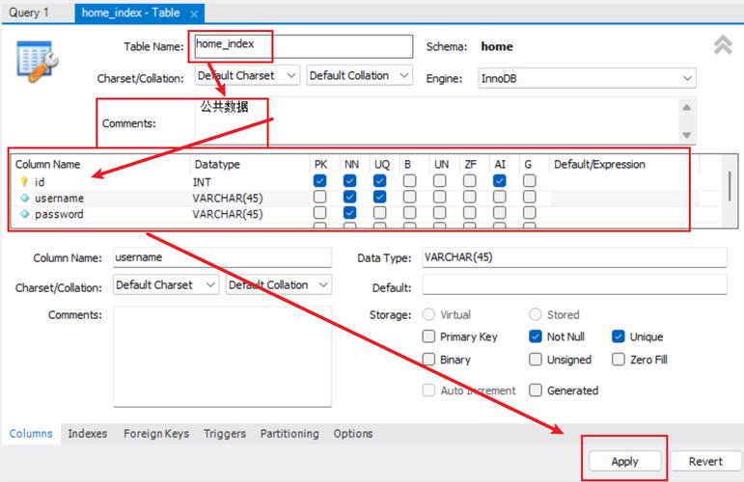Switch to the Indexes tab

[88, 434]
